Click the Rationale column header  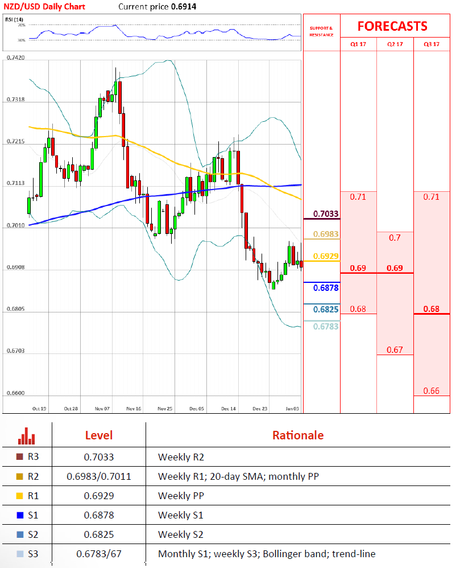tap(298, 435)
